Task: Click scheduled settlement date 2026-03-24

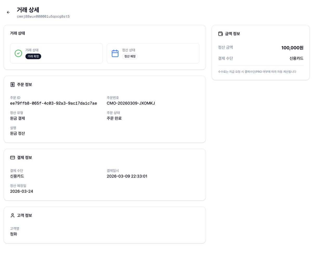Action: tap(22, 191)
